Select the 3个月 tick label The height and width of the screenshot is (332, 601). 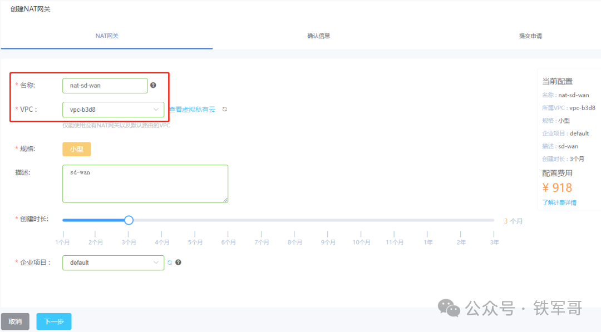coord(129,242)
